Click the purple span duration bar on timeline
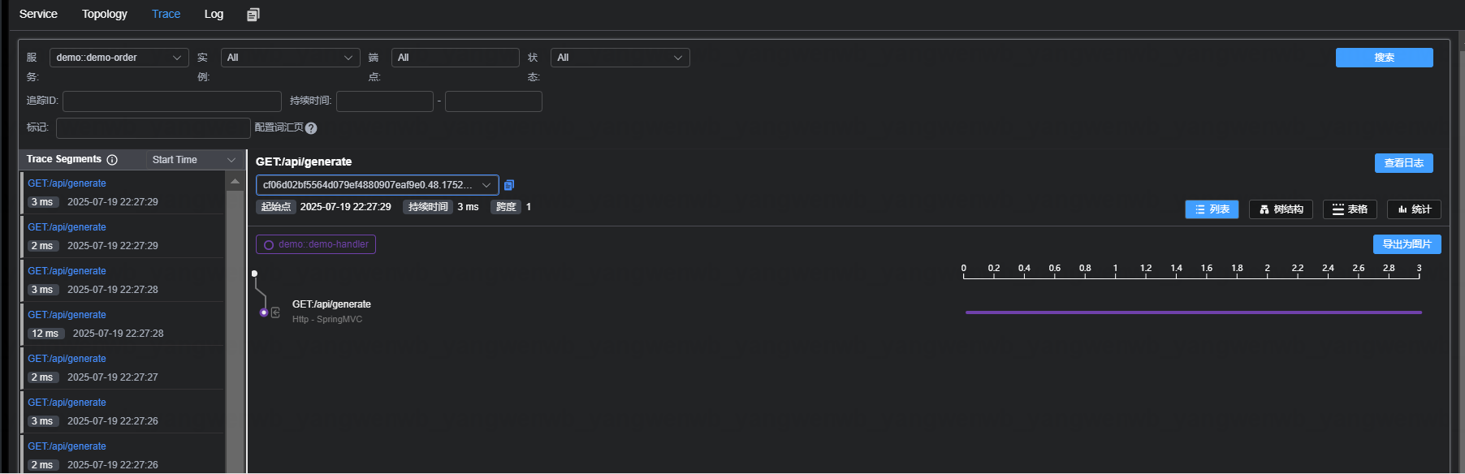The width and height of the screenshot is (1465, 474). tap(1193, 312)
